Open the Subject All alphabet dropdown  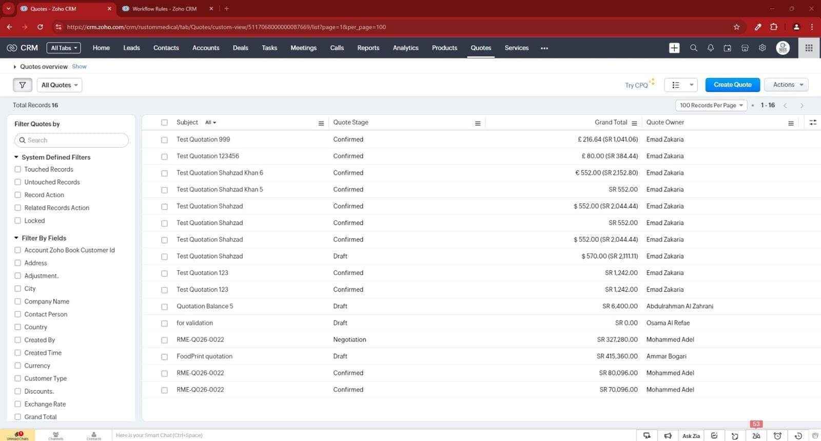210,123
